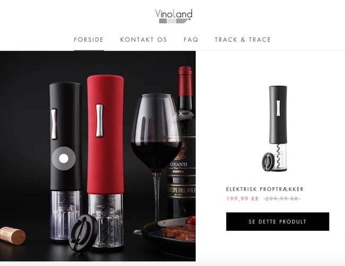Click the silver button on black opener
Screen dimensions: 345x266
pos(54,124)
